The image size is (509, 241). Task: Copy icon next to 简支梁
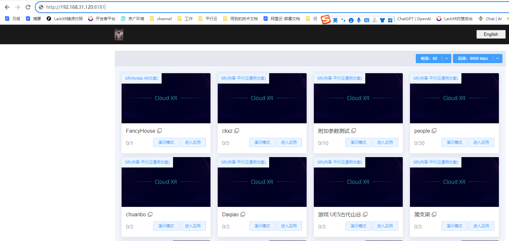coord(434,214)
